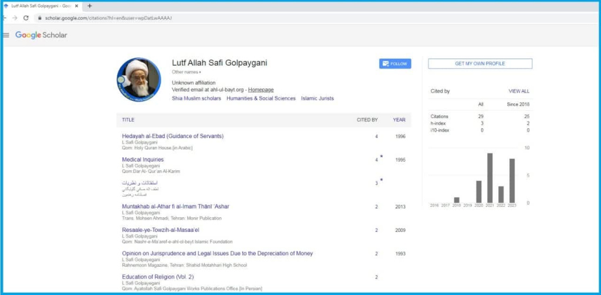Open the Homepage link
This screenshot has height=295, width=601.
[261, 90]
